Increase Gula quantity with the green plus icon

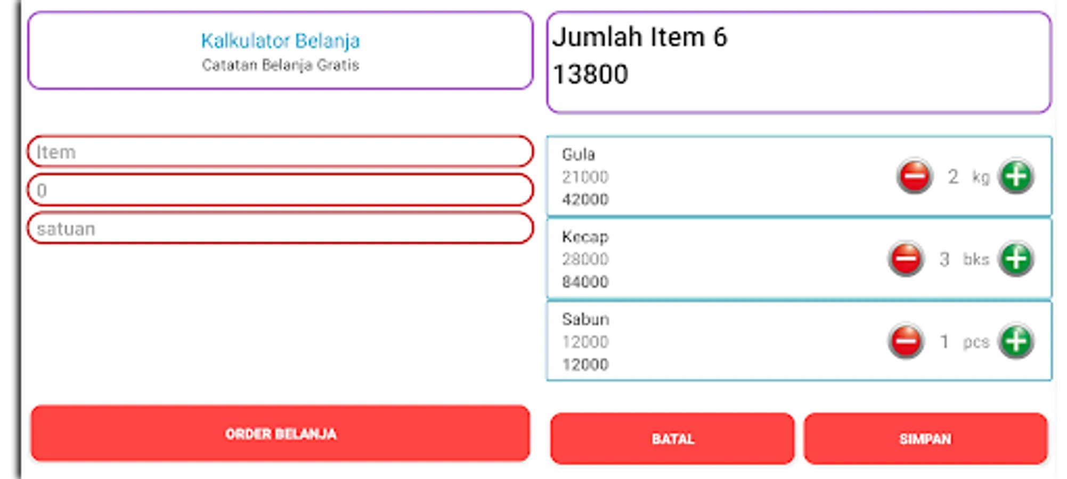1016,176
